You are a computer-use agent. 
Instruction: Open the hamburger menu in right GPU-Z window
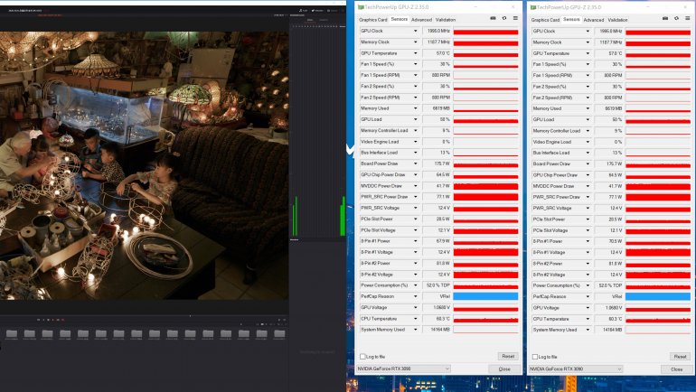click(687, 19)
